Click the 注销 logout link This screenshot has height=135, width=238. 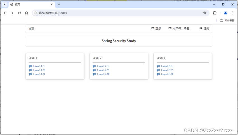click(x=204, y=28)
